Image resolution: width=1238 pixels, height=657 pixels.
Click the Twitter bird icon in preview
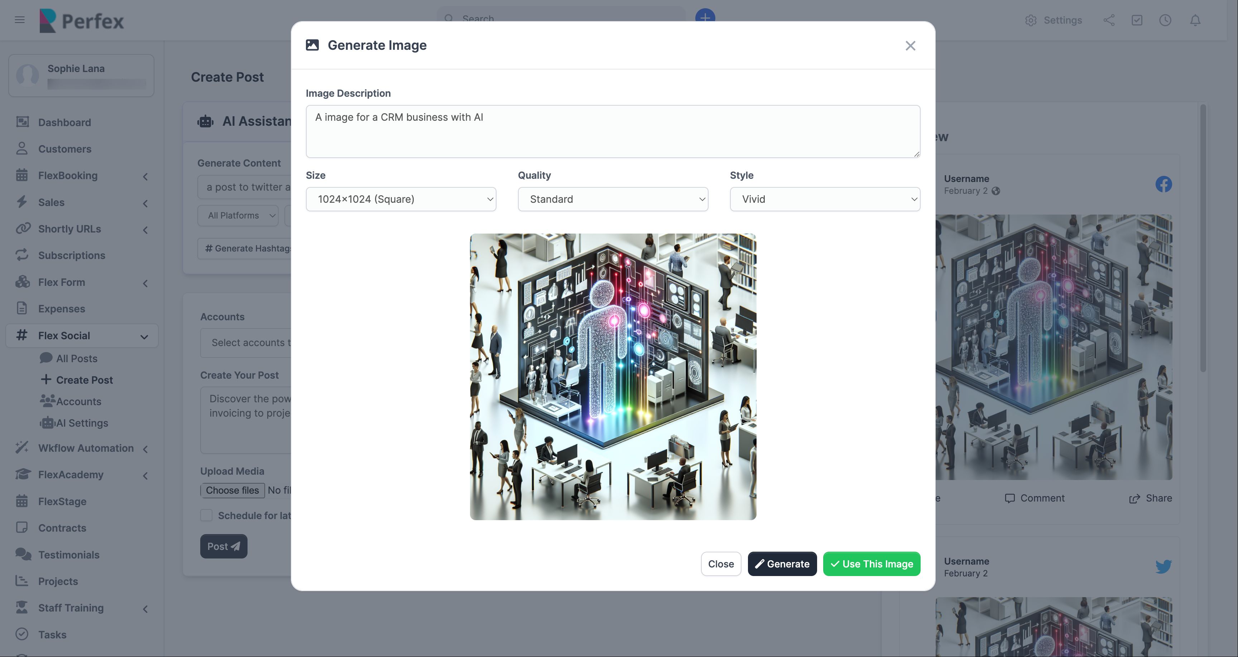pos(1163,567)
